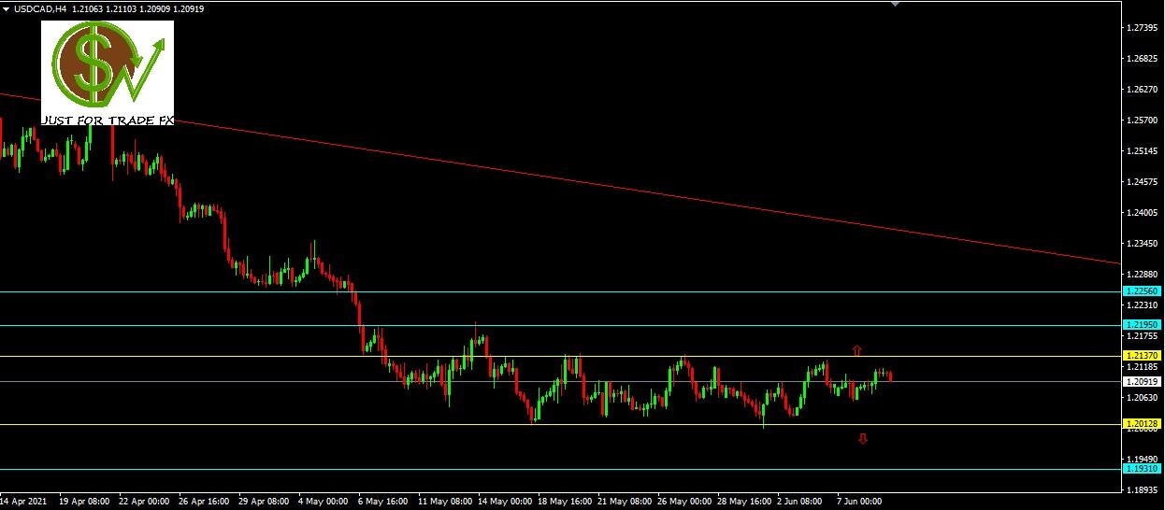The height and width of the screenshot is (510, 1165).
Task: Click the 1.19495 value on price scale
Action: coord(1143,460)
